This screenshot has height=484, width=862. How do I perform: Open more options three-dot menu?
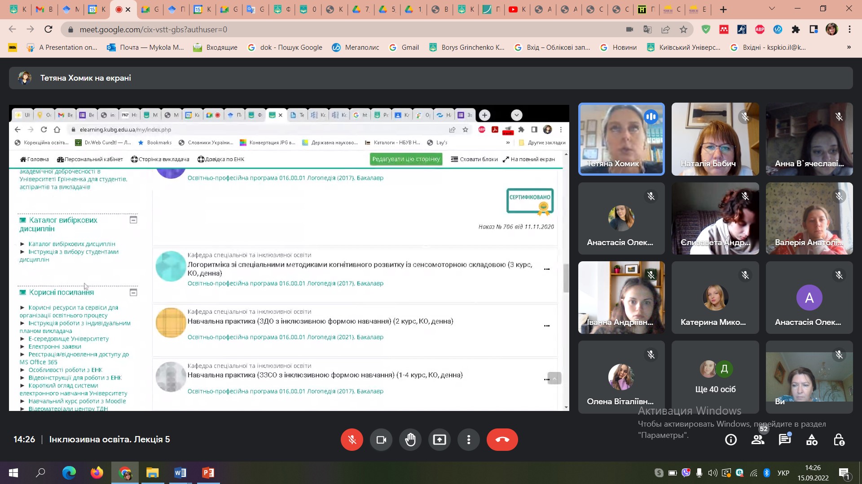pyautogui.click(x=468, y=440)
